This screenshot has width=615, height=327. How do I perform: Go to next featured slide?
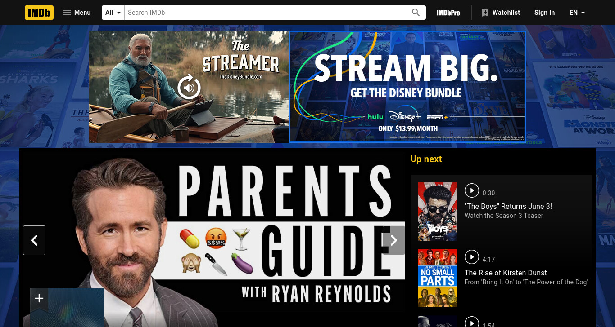393,240
